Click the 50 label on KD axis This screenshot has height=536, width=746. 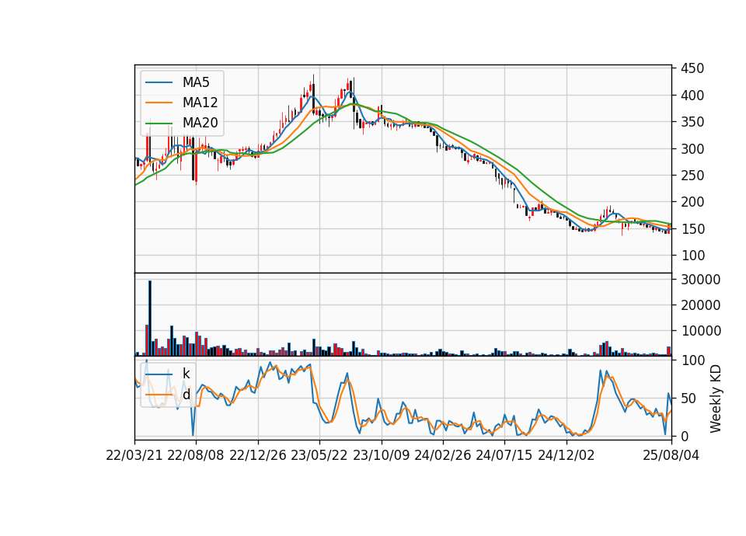[x=688, y=398]
